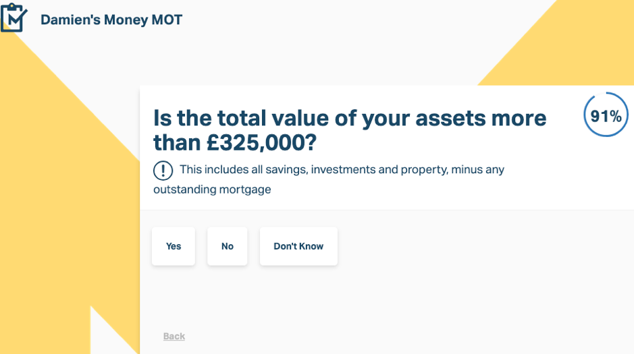Click the Damien's Money MOT title
This screenshot has width=634, height=354.
coord(111,20)
